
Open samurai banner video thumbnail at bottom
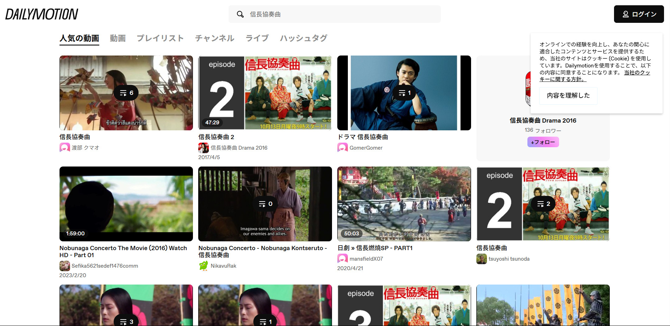(x=543, y=305)
